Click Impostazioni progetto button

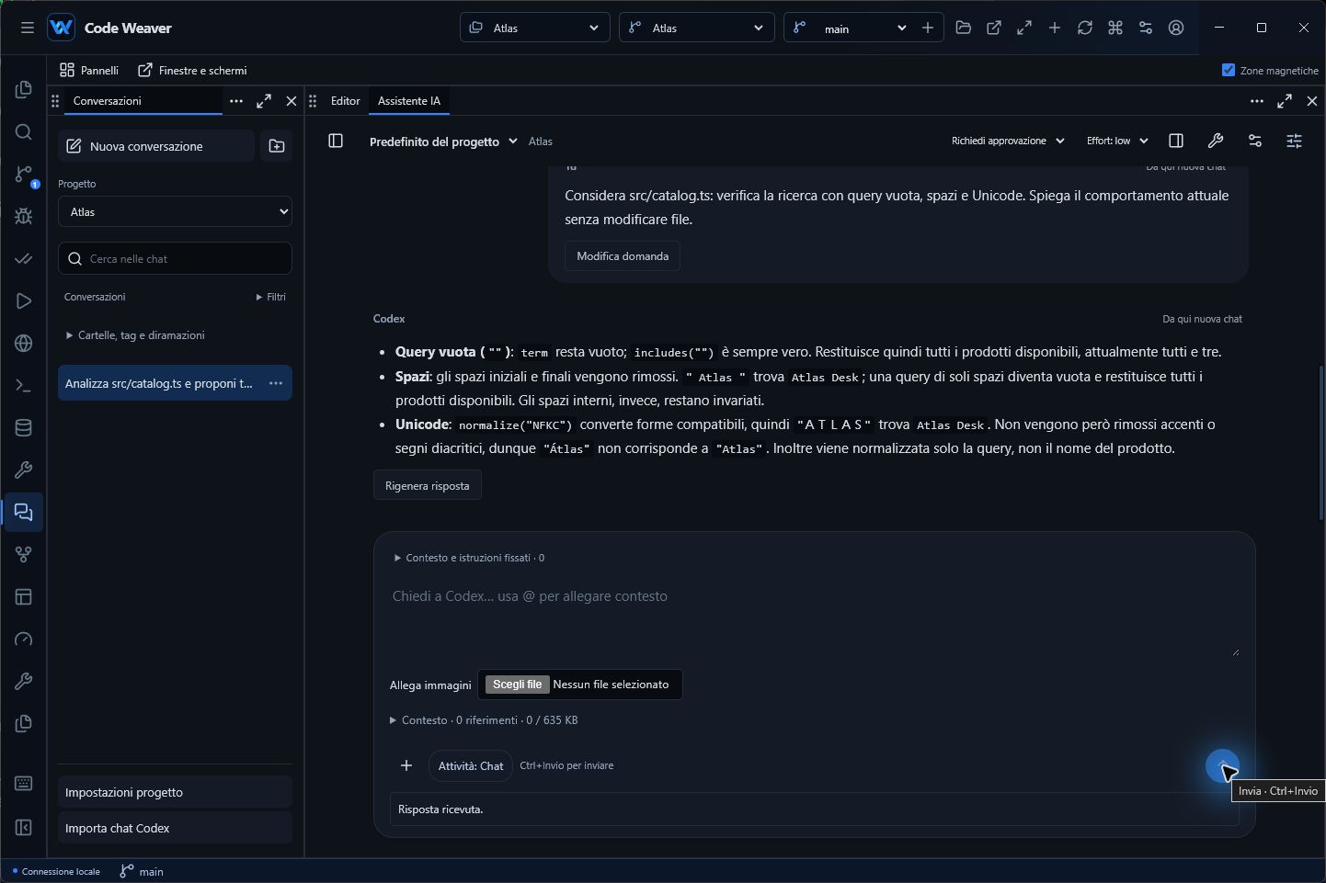click(175, 792)
